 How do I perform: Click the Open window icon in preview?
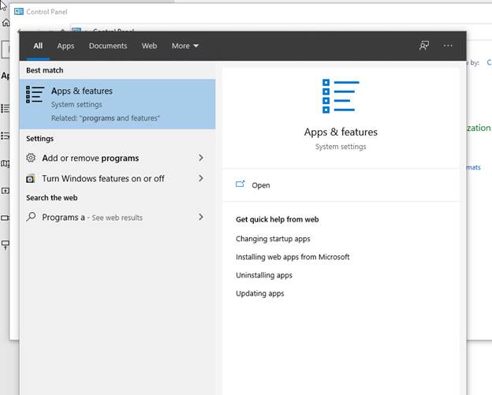pos(240,184)
